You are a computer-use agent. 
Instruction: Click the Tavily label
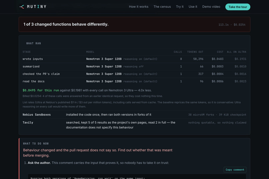click(x=28, y=122)
